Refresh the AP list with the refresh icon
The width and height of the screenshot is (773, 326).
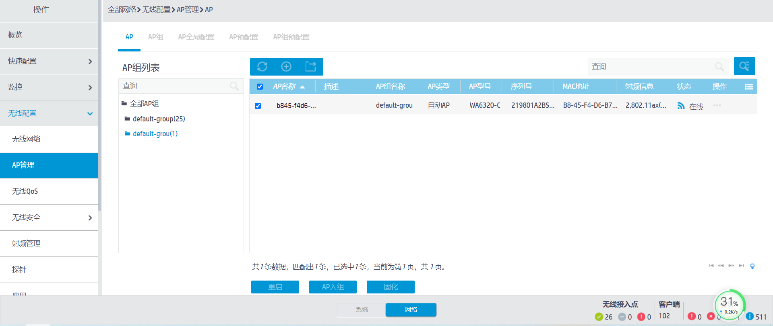click(262, 66)
